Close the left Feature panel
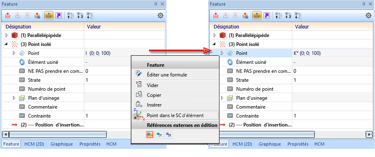375x157 pixels. (162, 4)
